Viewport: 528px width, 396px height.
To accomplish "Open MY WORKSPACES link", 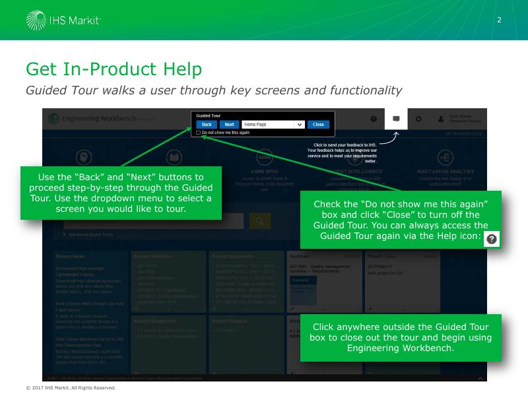I will coord(463,134).
